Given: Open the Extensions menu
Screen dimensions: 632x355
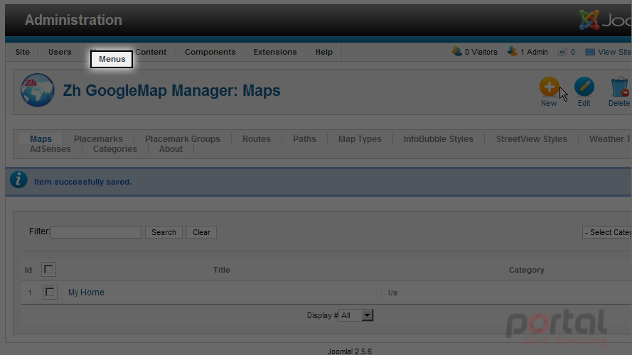Looking at the screenshot, I should point(275,52).
